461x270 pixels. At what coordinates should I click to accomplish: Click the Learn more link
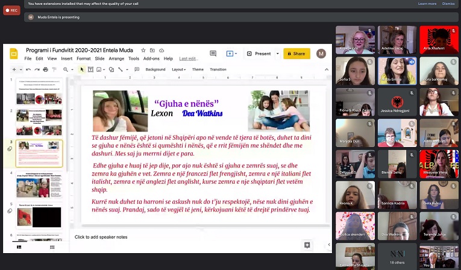(427, 4)
